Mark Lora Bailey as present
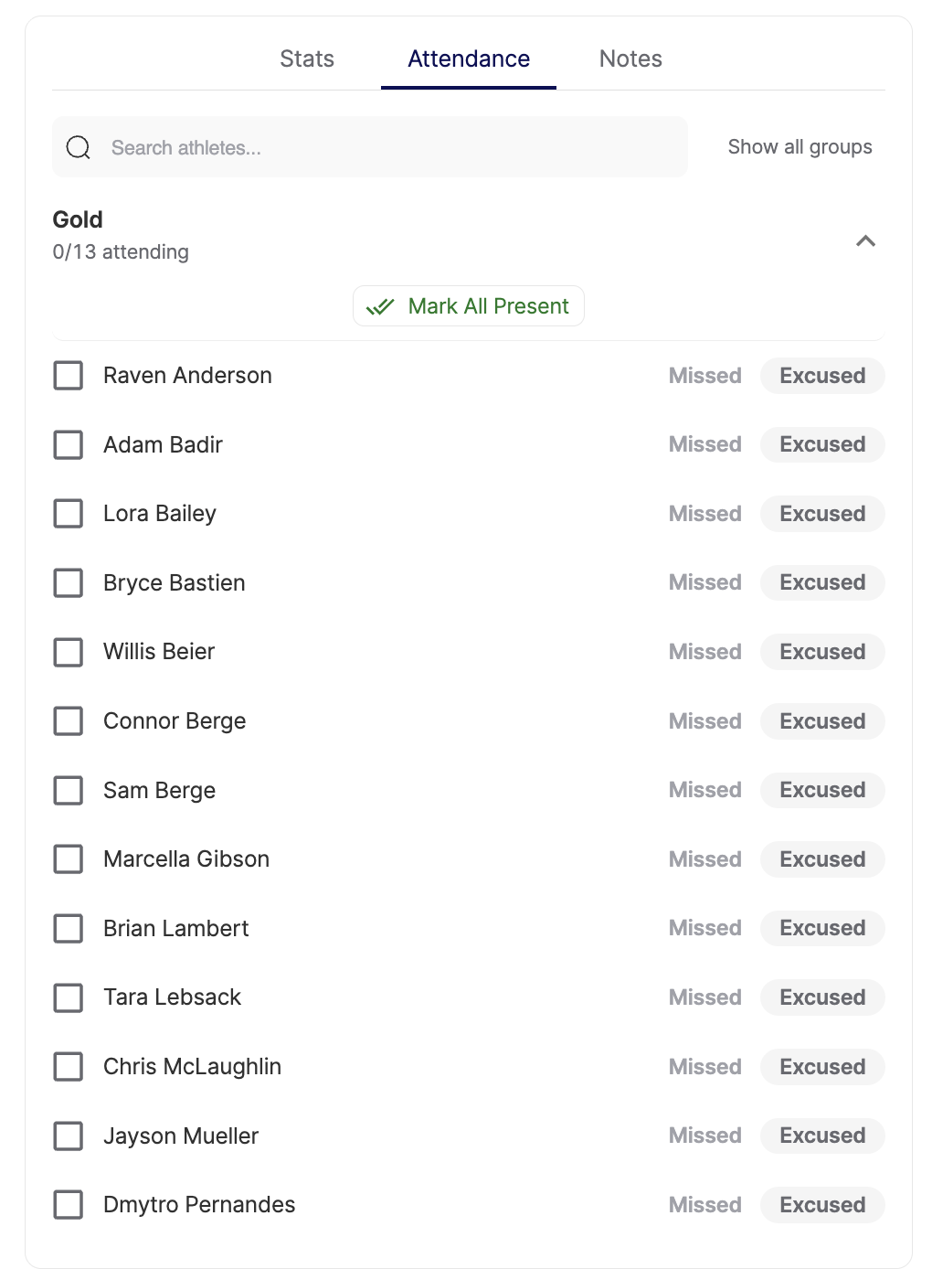This screenshot has width=932, height=1269. (69, 514)
